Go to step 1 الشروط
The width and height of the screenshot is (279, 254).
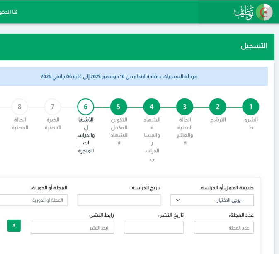[251, 107]
